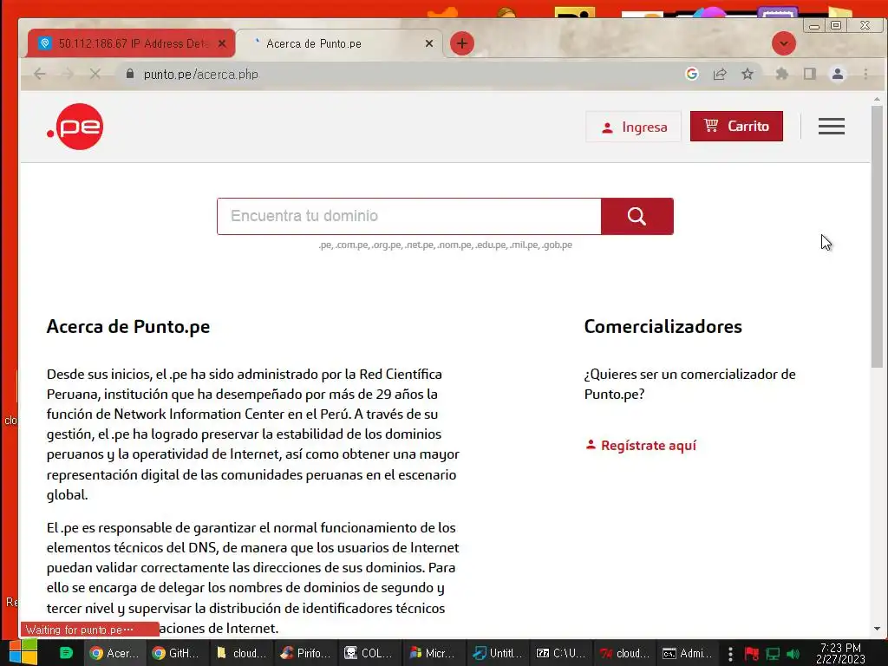Stop loading the page
This screenshot has height=666, width=888.
95,75
